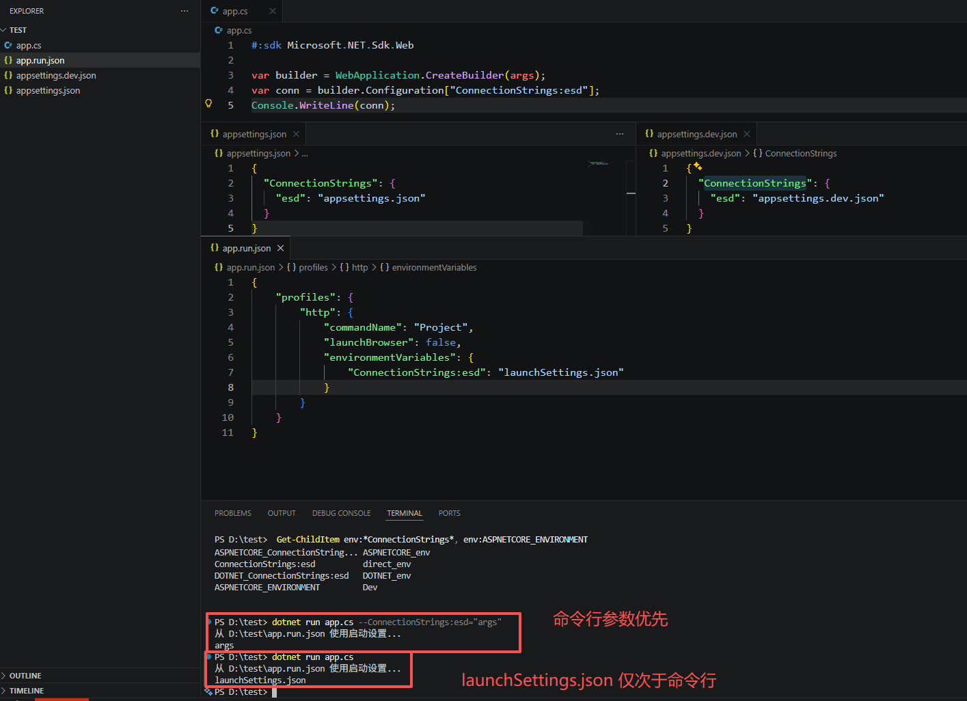Image resolution: width=967 pixels, height=701 pixels.
Task: Click the false value on line 5
Action: click(441, 342)
